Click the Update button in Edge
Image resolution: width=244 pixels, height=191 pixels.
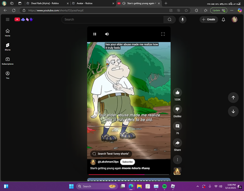[219, 10]
